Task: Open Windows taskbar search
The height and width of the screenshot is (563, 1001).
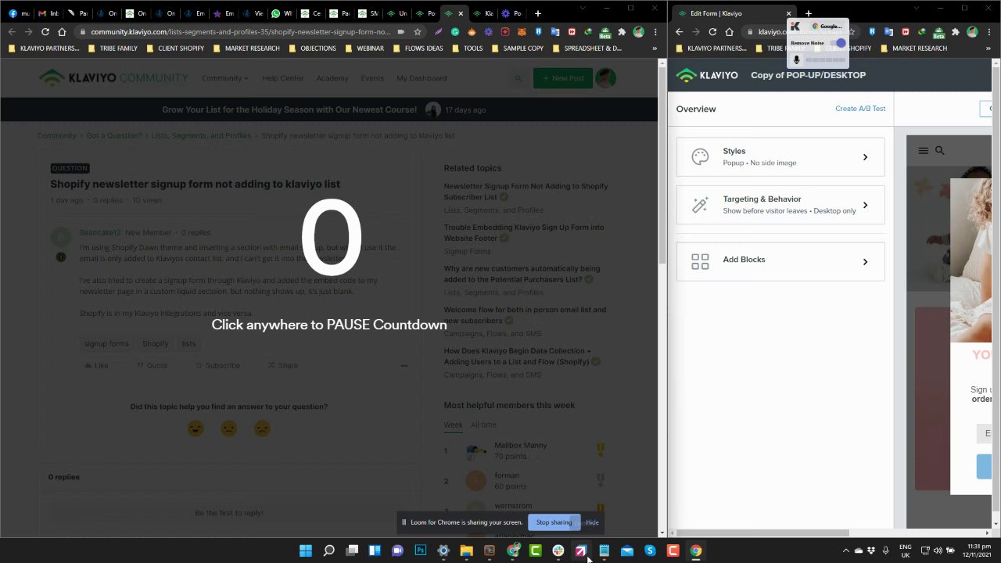Action: 328,550
